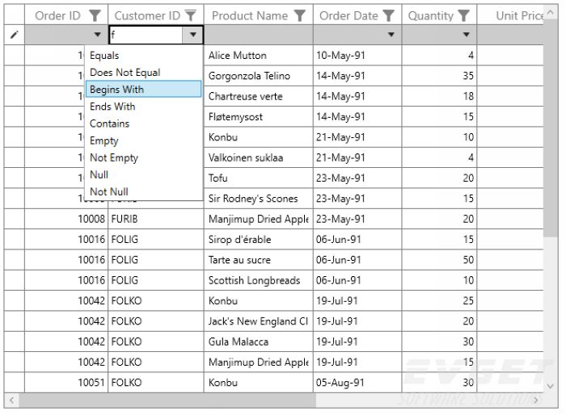Click the vertical scrollbar thumb
566x415 pixels.
551,128
